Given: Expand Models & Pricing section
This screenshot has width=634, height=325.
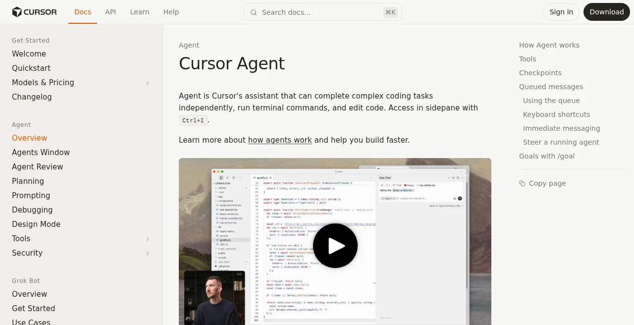Looking at the screenshot, I should (147, 83).
